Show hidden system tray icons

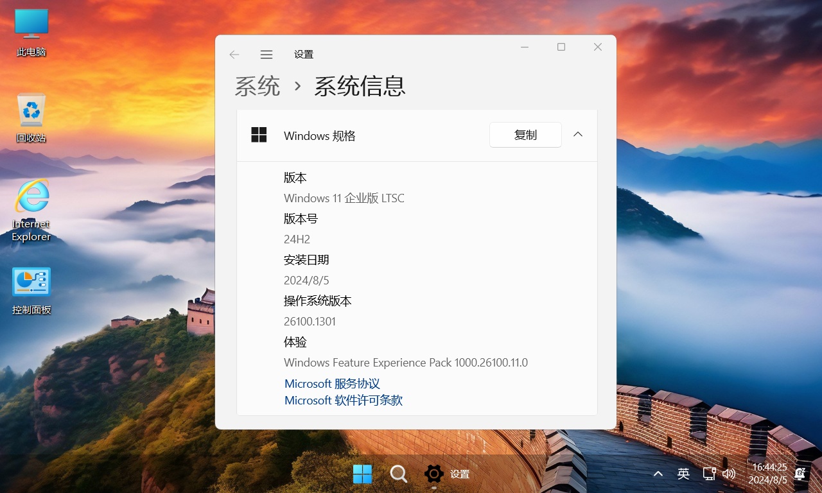coord(658,474)
